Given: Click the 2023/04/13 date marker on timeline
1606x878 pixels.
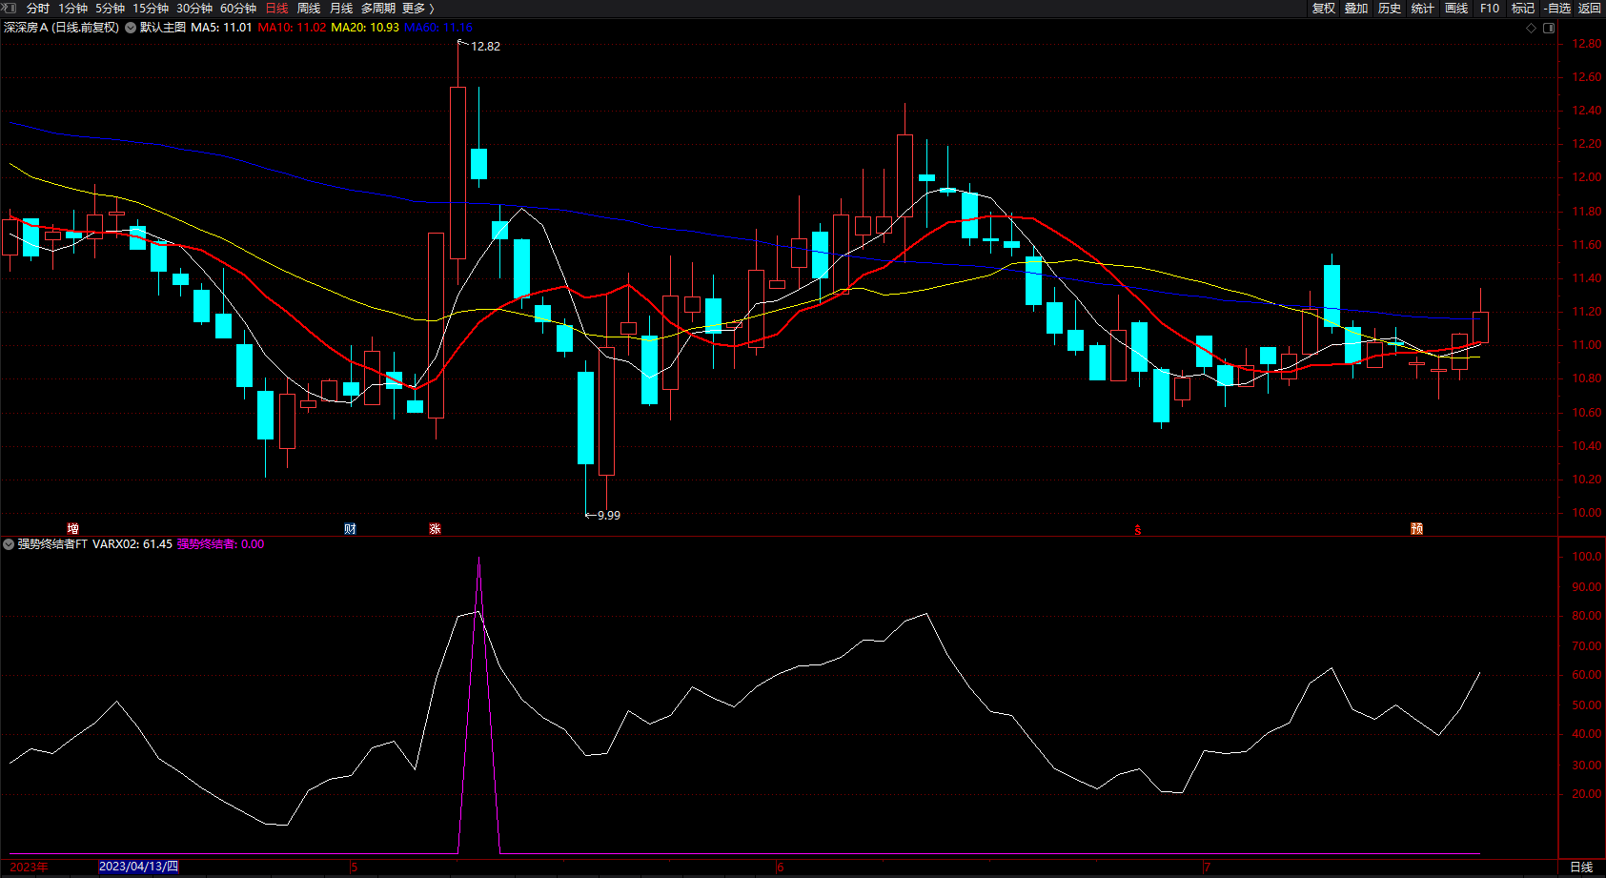Looking at the screenshot, I should click(x=138, y=867).
